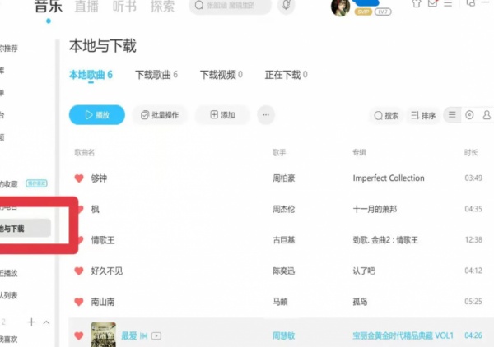Click the 批量操作 batch operation button

(x=161, y=115)
